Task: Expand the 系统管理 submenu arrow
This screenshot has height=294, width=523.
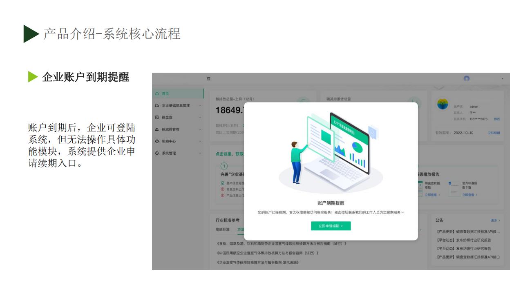Action: 200,153
